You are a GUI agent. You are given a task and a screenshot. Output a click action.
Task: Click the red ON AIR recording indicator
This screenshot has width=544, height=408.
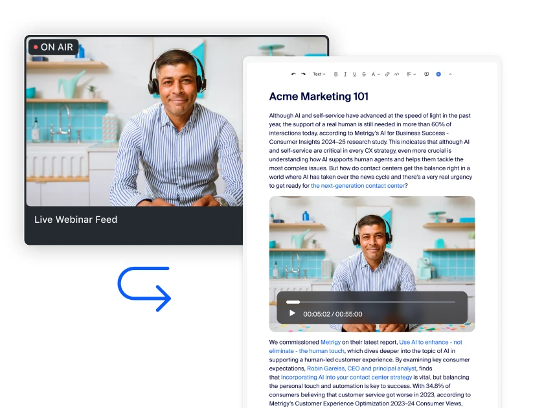point(54,47)
